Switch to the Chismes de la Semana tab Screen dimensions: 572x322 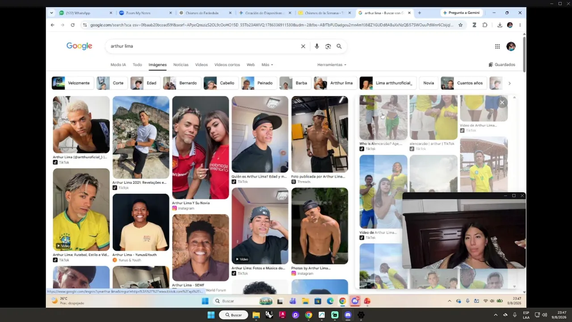click(x=324, y=13)
